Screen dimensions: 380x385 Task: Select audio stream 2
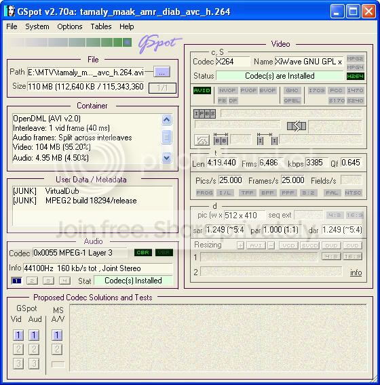[x=32, y=281]
